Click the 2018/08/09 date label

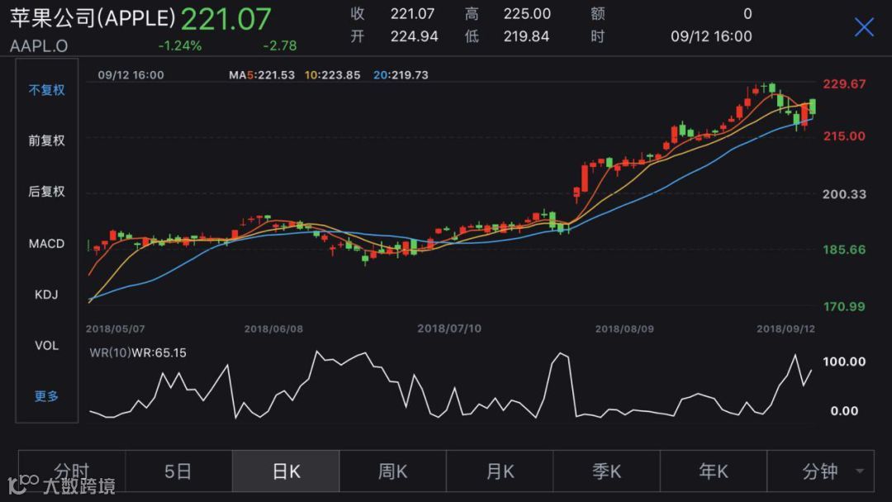click(624, 329)
